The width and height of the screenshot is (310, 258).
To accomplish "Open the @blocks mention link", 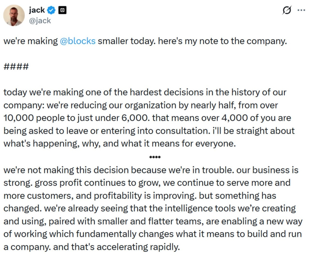I will [x=78, y=41].
